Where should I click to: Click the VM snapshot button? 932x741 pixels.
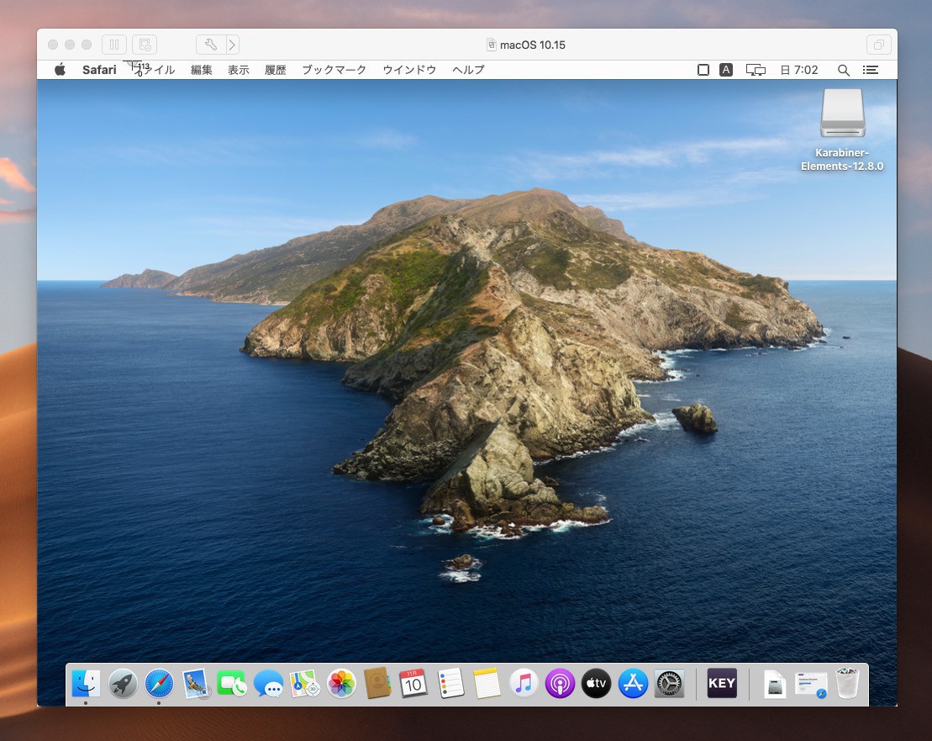[145, 45]
